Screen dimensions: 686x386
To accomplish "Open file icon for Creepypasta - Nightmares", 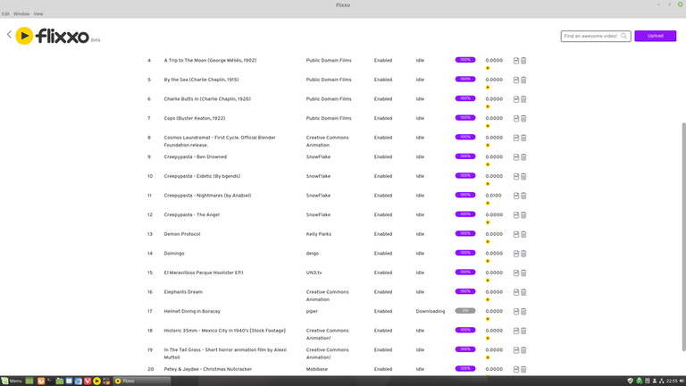I will coord(516,196).
